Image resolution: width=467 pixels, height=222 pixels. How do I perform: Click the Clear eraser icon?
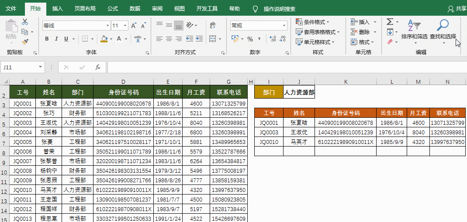click(x=390, y=42)
